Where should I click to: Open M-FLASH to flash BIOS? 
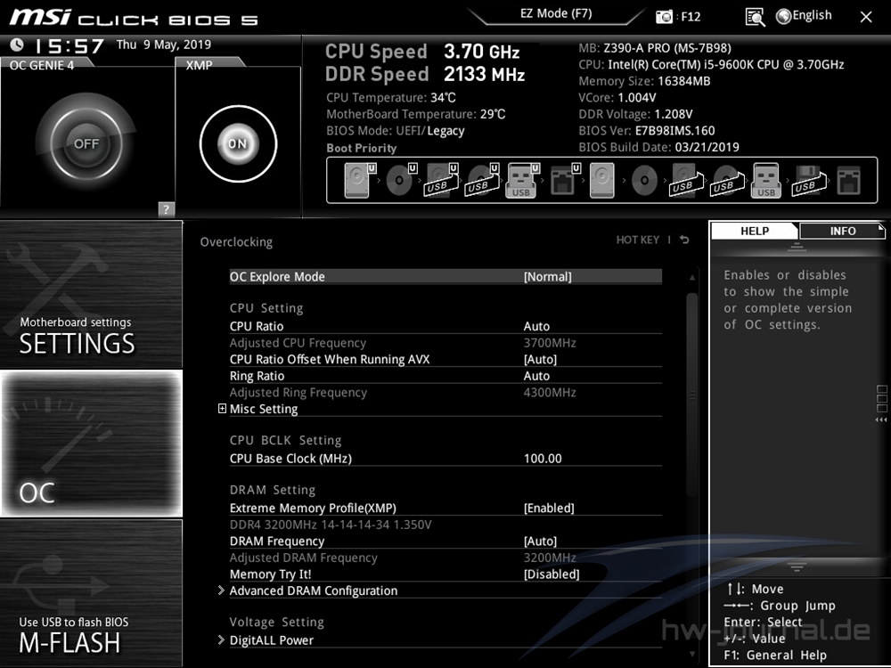pyautogui.click(x=91, y=593)
